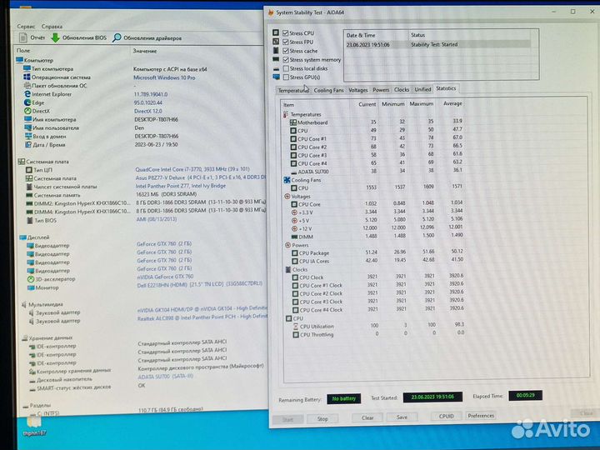Click the QuadCore Intel Core i7-3770 link
600x450 pixels.
pos(192,169)
